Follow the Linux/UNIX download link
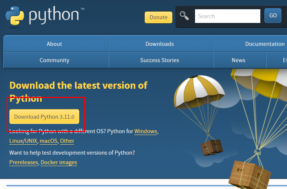Screen dimensions: 287x189 point(23,141)
